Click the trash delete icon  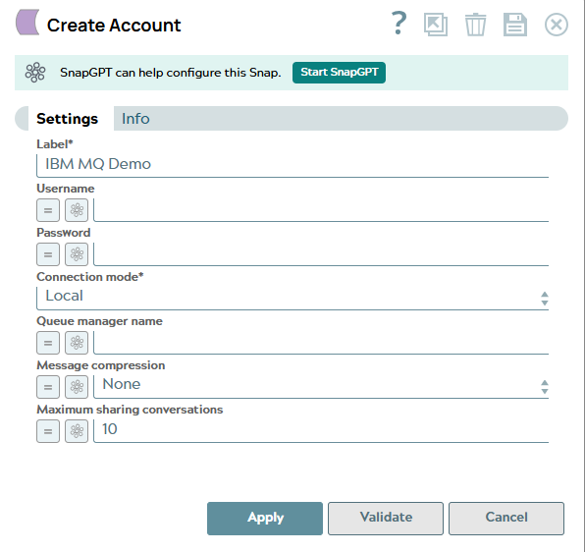point(475,25)
